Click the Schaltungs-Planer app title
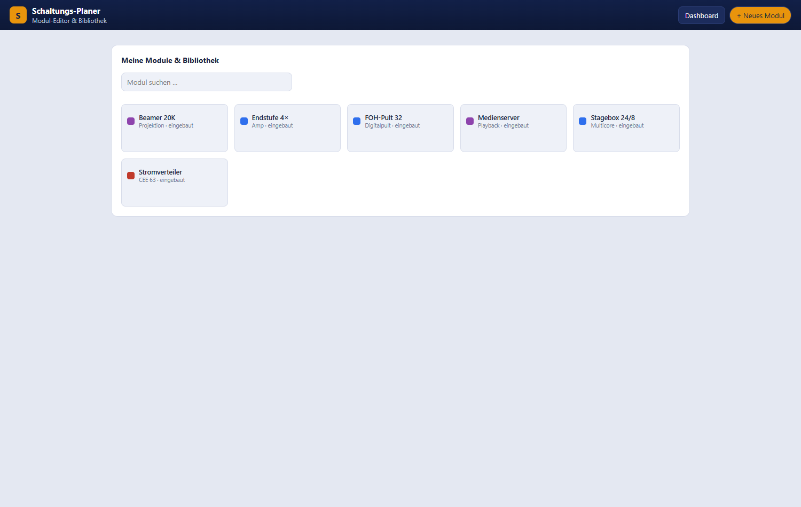Viewport: 801px width, 507px height. click(66, 11)
